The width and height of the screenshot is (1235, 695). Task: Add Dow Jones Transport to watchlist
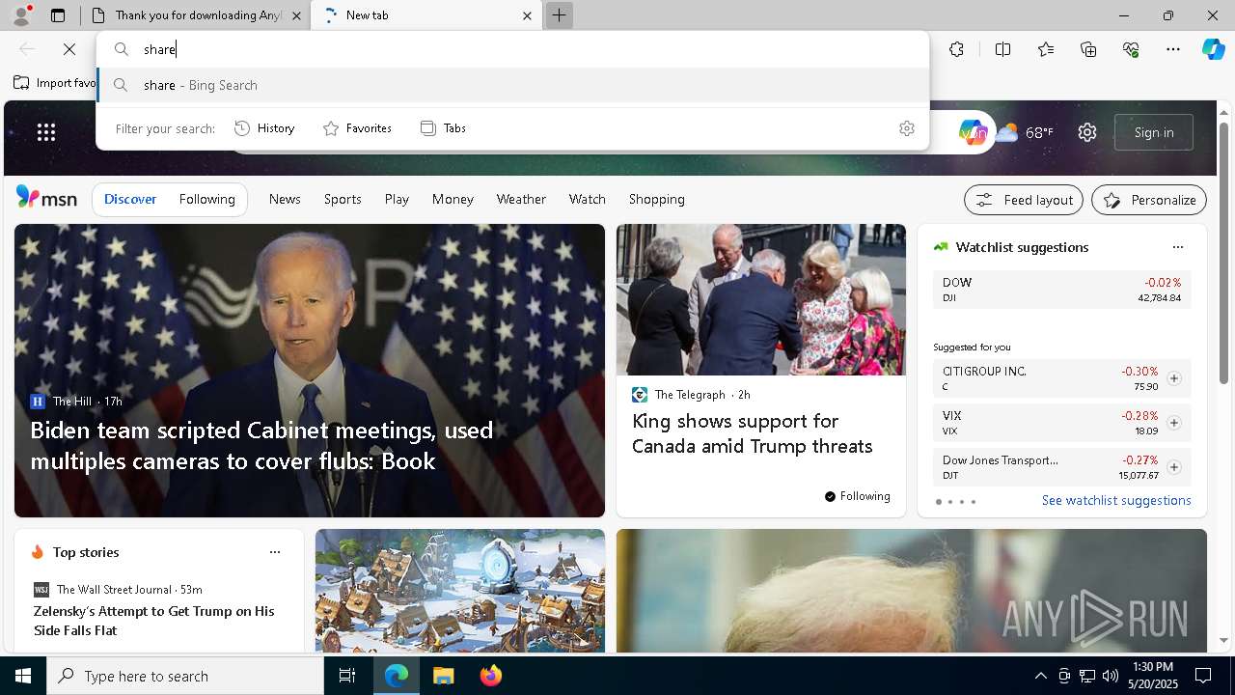pos(1174,467)
